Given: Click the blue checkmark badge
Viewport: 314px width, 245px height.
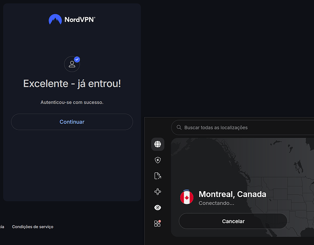Looking at the screenshot, I should tap(77, 59).
